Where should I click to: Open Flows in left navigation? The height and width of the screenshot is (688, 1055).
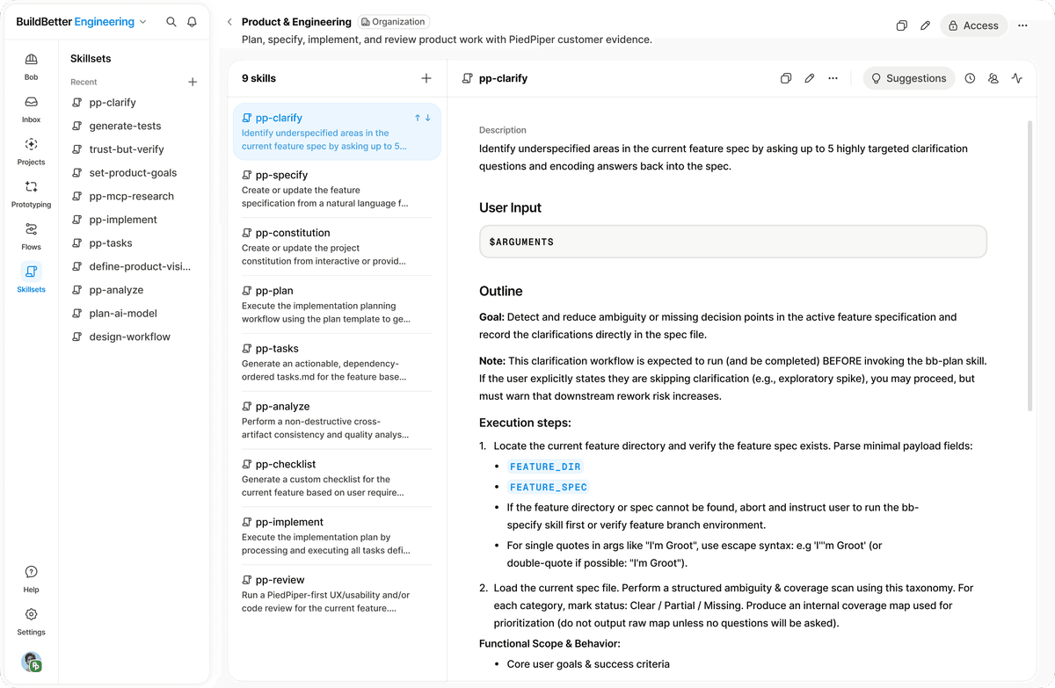click(31, 235)
